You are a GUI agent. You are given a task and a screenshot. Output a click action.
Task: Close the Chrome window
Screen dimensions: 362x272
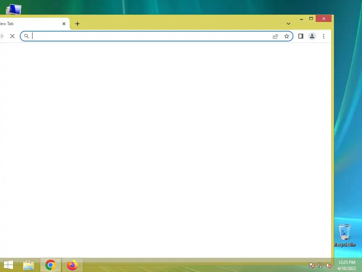324,18
